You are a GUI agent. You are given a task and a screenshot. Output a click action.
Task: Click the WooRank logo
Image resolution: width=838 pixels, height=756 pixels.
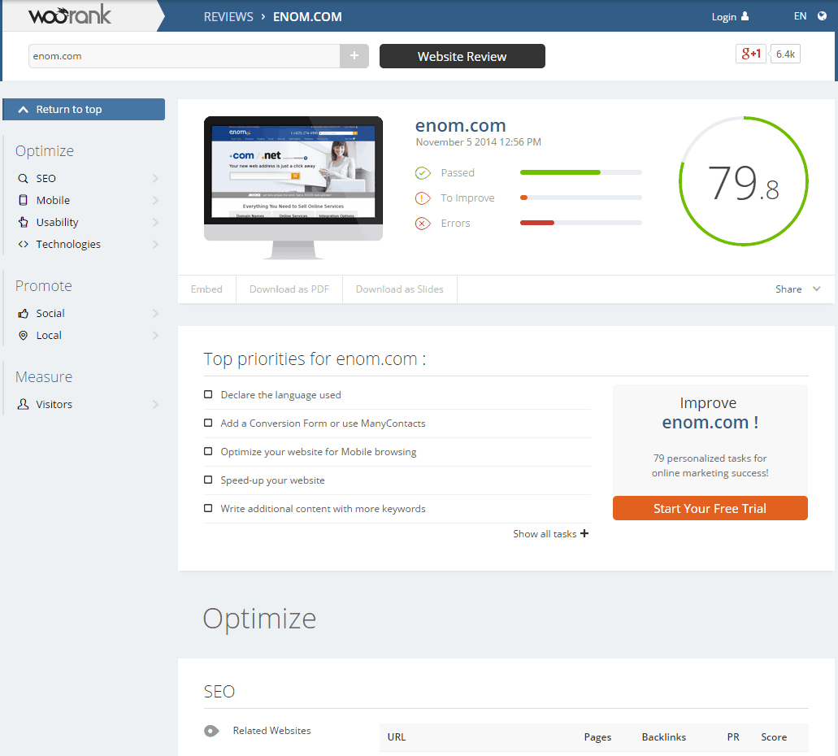click(x=70, y=15)
